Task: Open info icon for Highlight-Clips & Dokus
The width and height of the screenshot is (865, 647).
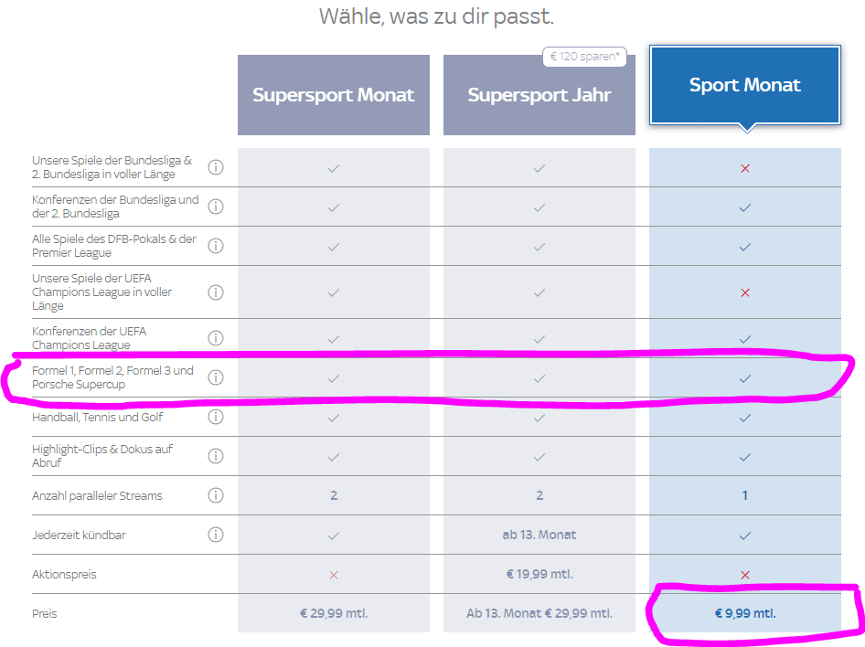Action: [x=216, y=456]
